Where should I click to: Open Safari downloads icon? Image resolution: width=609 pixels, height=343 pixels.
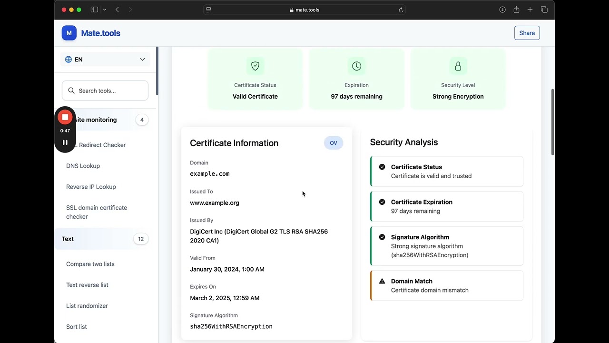point(502,10)
